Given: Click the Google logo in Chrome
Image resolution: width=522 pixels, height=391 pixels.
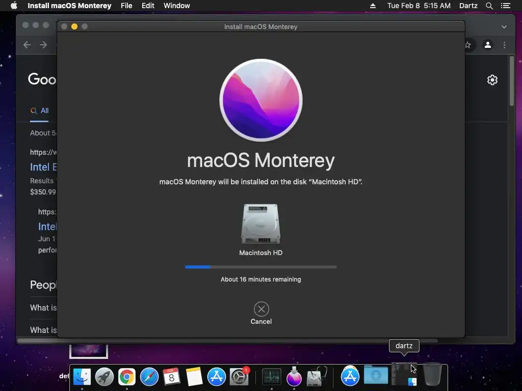Looking at the screenshot, I should tap(42, 79).
